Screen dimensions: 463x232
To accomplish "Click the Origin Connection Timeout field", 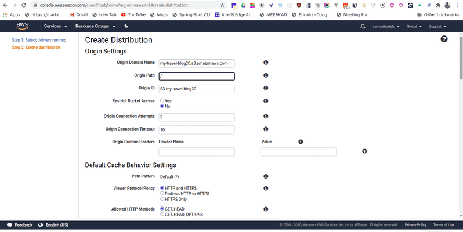I will tap(197, 129).
